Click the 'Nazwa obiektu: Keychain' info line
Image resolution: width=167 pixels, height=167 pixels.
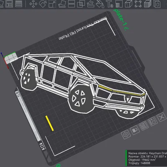[x=147, y=153]
